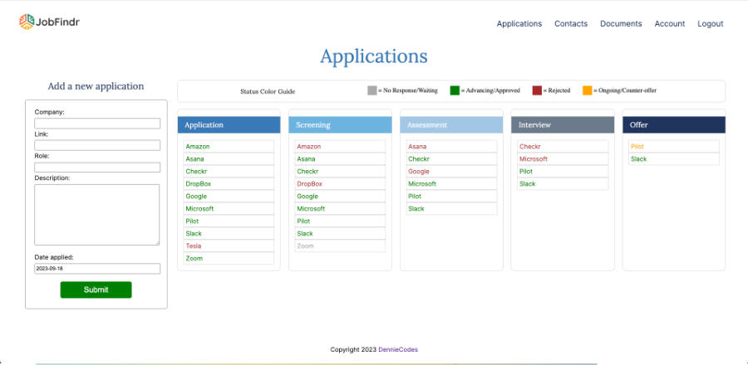Open the rejected Tesla application
The width and height of the screenshot is (748, 365).
[229, 246]
